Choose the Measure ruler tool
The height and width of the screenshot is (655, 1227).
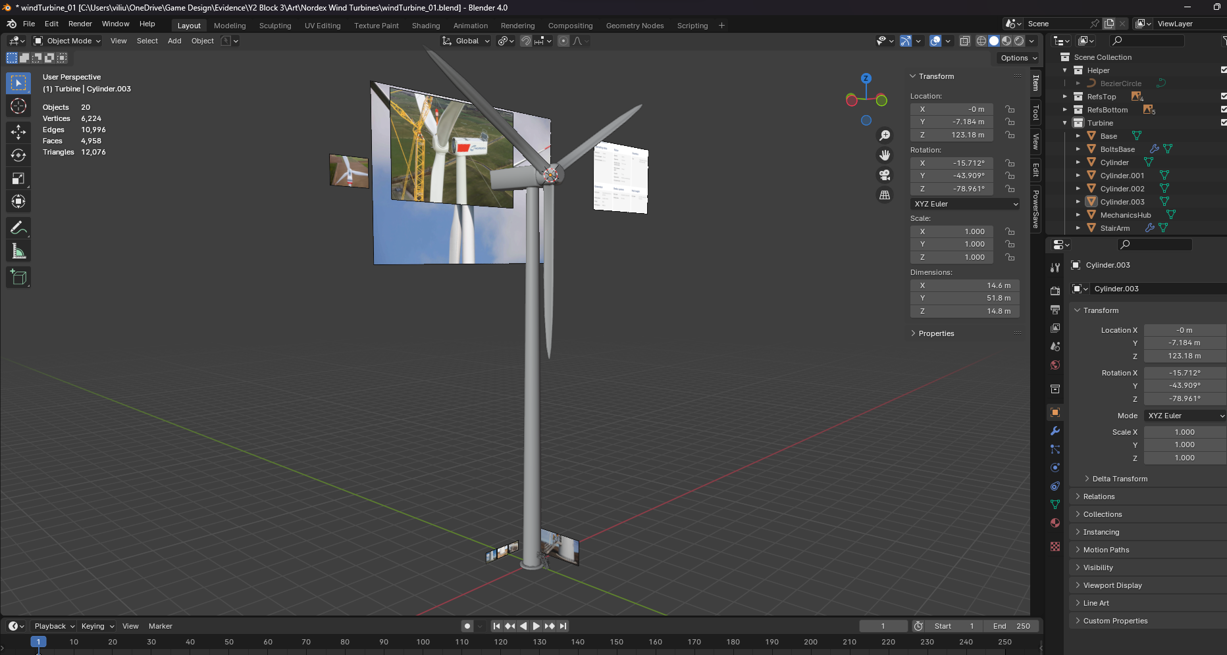(18, 251)
